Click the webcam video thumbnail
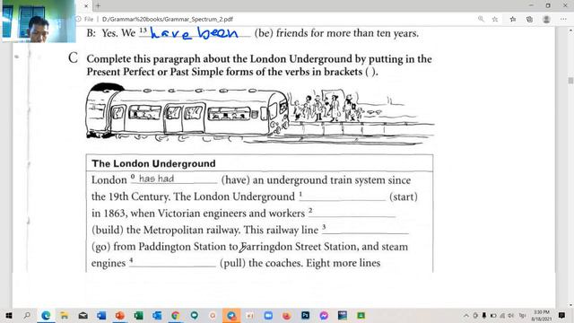 pos(38,21)
